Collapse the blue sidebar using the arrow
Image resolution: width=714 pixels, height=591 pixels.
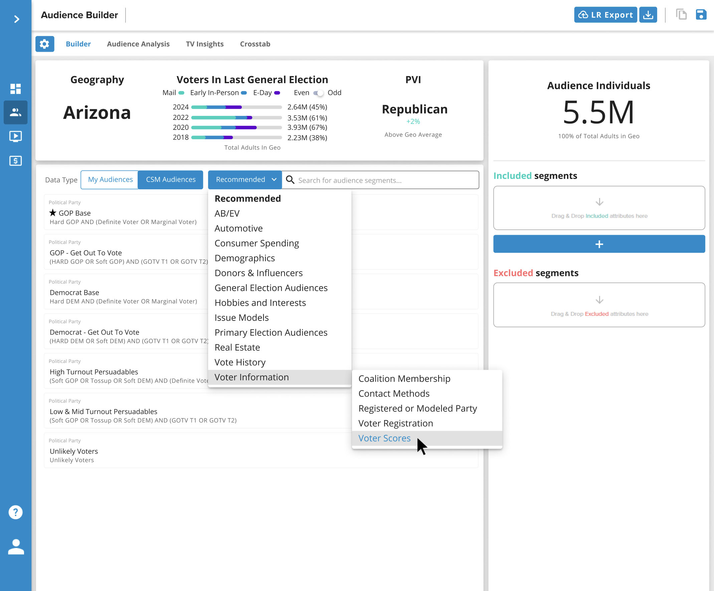click(16, 19)
